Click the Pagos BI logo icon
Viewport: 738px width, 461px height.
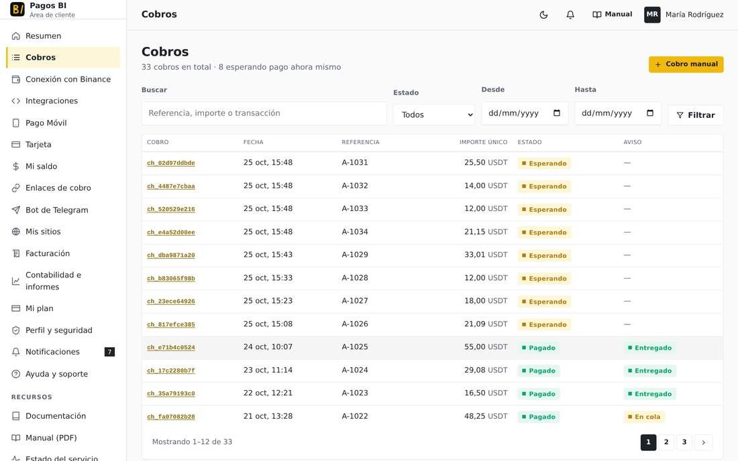pyautogui.click(x=17, y=9)
